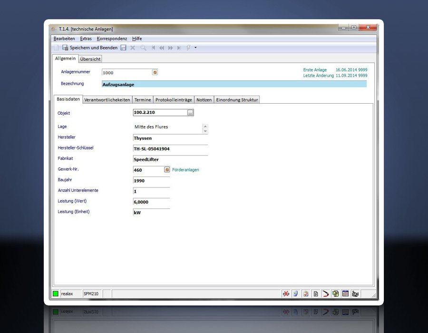Open the Notizen tab
428x333 pixels.
204,99
